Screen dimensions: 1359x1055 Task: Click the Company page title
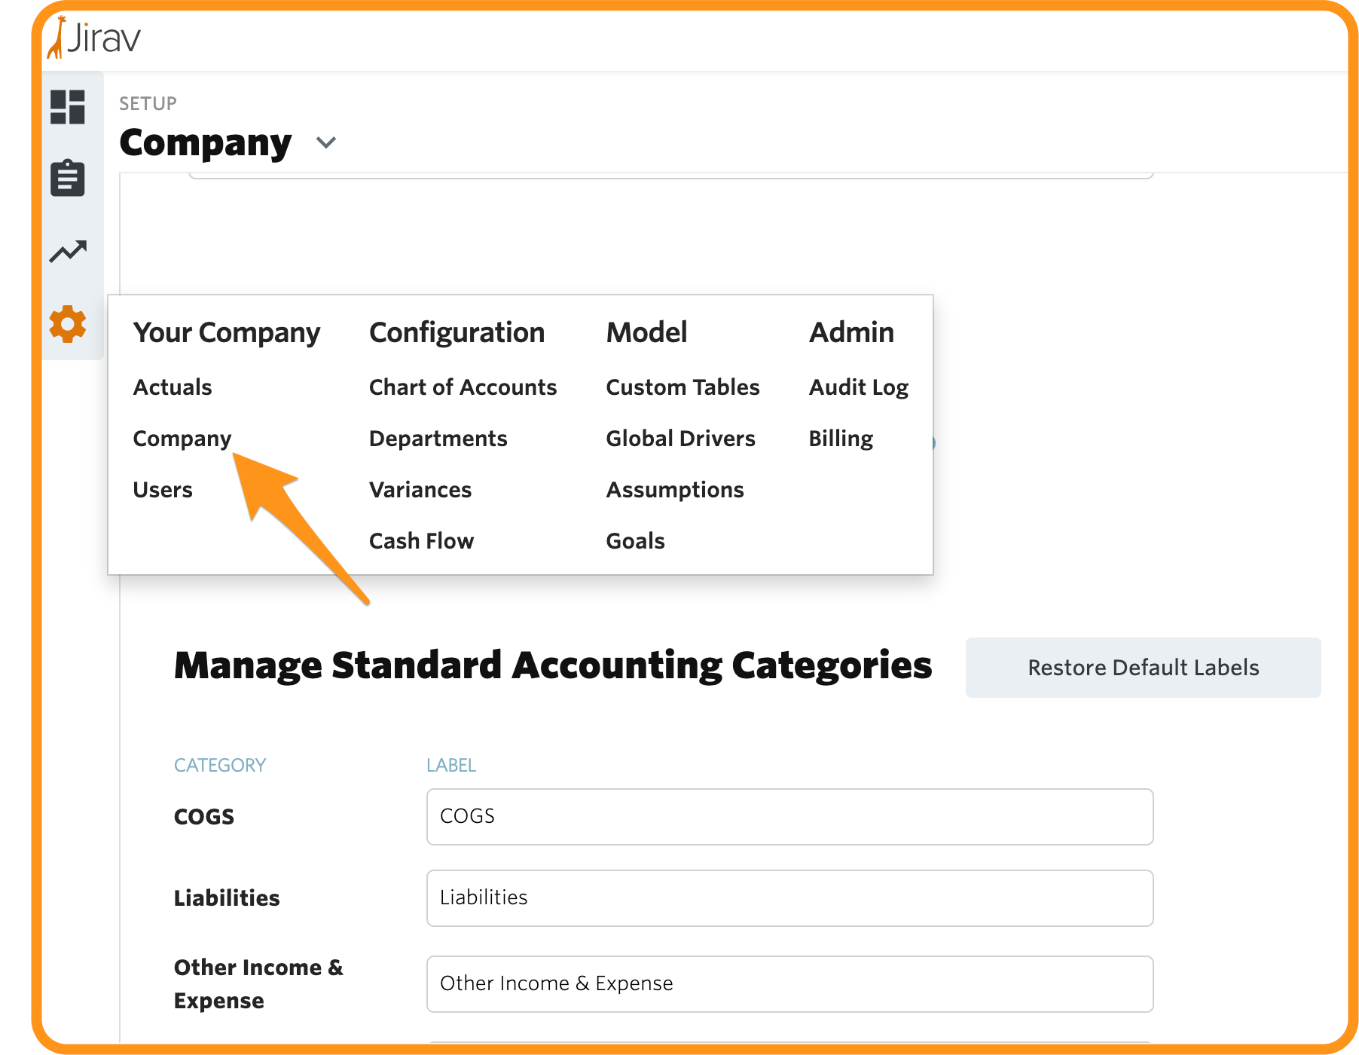point(206,142)
